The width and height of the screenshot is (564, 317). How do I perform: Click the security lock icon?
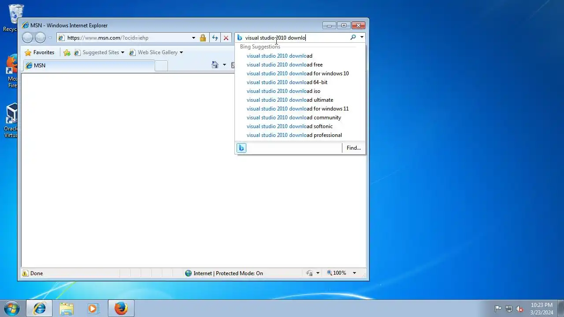(203, 38)
